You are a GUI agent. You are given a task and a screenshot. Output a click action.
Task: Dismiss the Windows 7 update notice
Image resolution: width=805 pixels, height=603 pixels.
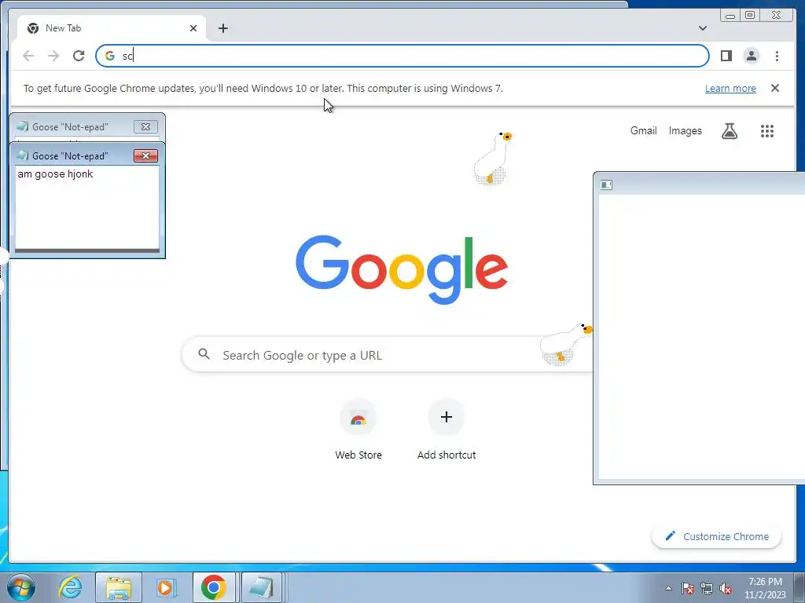tap(774, 88)
